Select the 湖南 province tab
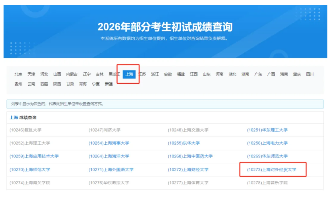This screenshot has height=200, width=332. pyautogui.click(x=245, y=74)
